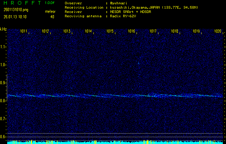The image size is (226, 144).
Task: Click the green signal trace in spectrogram
Action: click(108, 96)
